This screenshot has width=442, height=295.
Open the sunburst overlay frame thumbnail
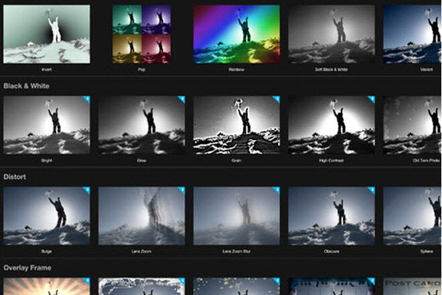coord(46,286)
